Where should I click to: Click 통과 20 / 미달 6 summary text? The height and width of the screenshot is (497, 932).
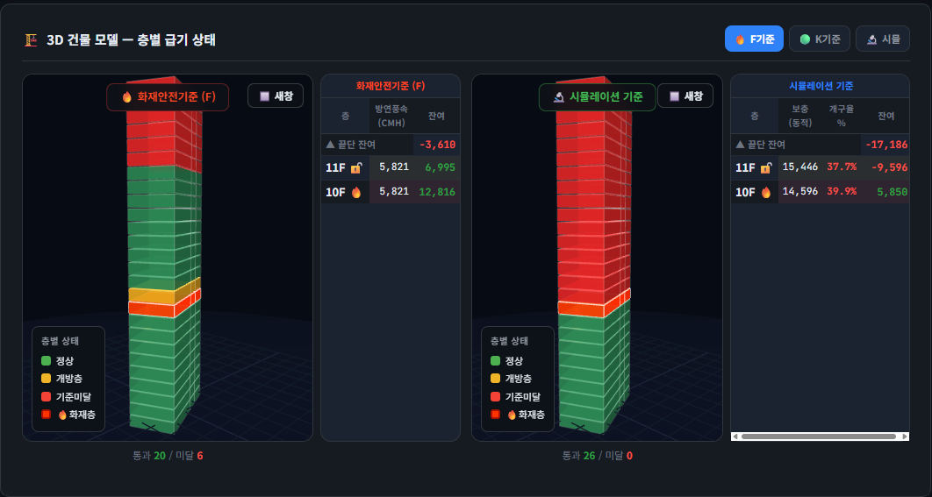click(x=168, y=456)
